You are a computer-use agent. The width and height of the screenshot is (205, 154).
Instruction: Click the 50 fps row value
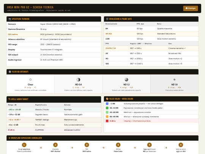tap(107, 59)
